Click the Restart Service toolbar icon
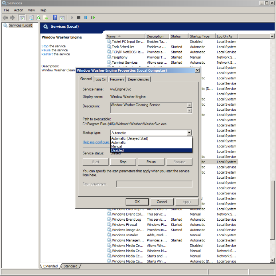The height and width of the screenshot is (276, 276). [x=93, y=17]
